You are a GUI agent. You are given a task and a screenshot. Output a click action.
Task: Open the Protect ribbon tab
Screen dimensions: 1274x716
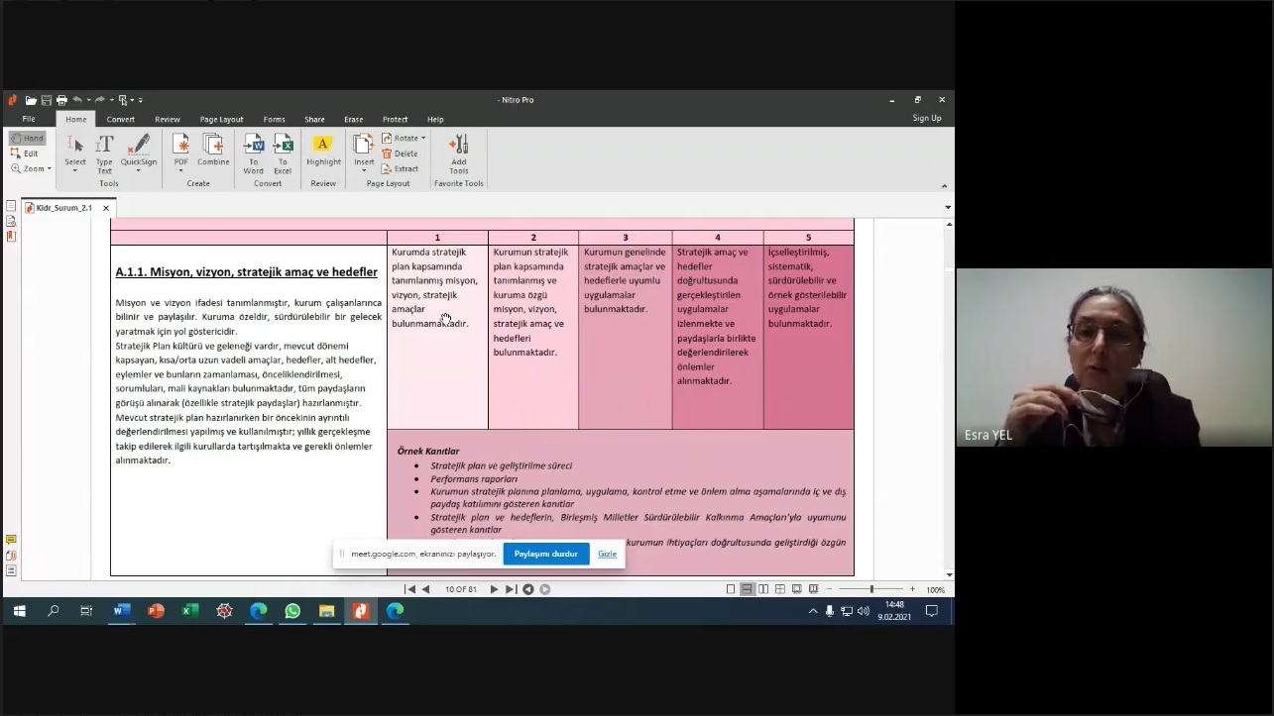point(395,120)
